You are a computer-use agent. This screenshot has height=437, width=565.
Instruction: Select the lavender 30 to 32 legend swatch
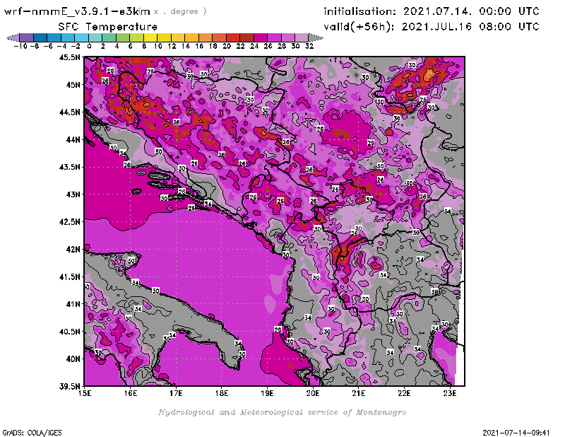[x=302, y=37]
